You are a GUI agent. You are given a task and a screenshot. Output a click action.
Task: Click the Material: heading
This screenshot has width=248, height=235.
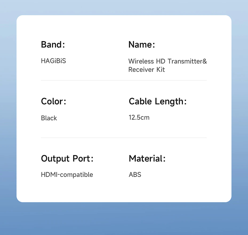coord(147,159)
